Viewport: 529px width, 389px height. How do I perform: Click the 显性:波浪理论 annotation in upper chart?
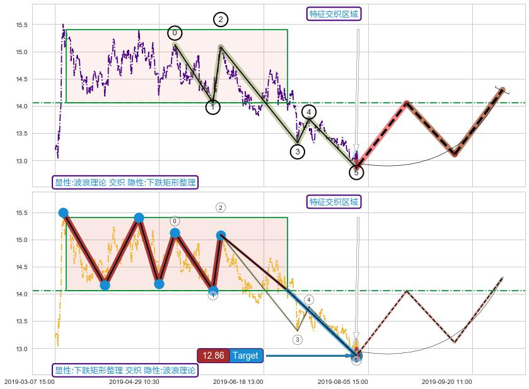(x=125, y=183)
